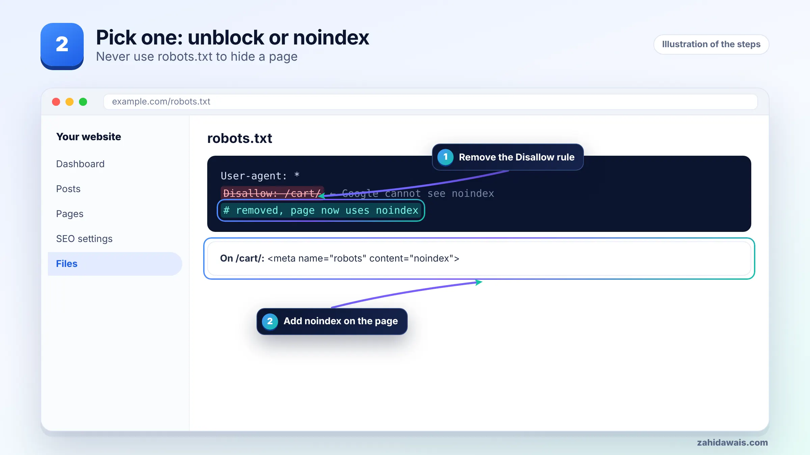Go to Posts in the sidebar
810x455 pixels.
[x=68, y=189]
